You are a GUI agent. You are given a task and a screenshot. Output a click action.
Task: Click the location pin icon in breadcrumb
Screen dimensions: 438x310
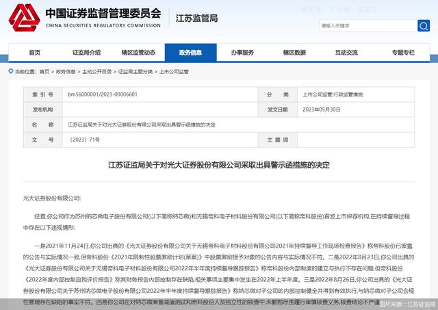pyautogui.click(x=11, y=71)
